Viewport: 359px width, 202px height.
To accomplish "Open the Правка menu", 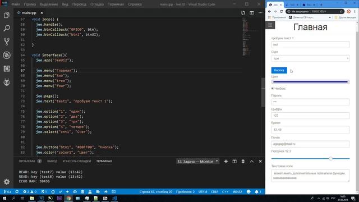I will click(x=30, y=4).
